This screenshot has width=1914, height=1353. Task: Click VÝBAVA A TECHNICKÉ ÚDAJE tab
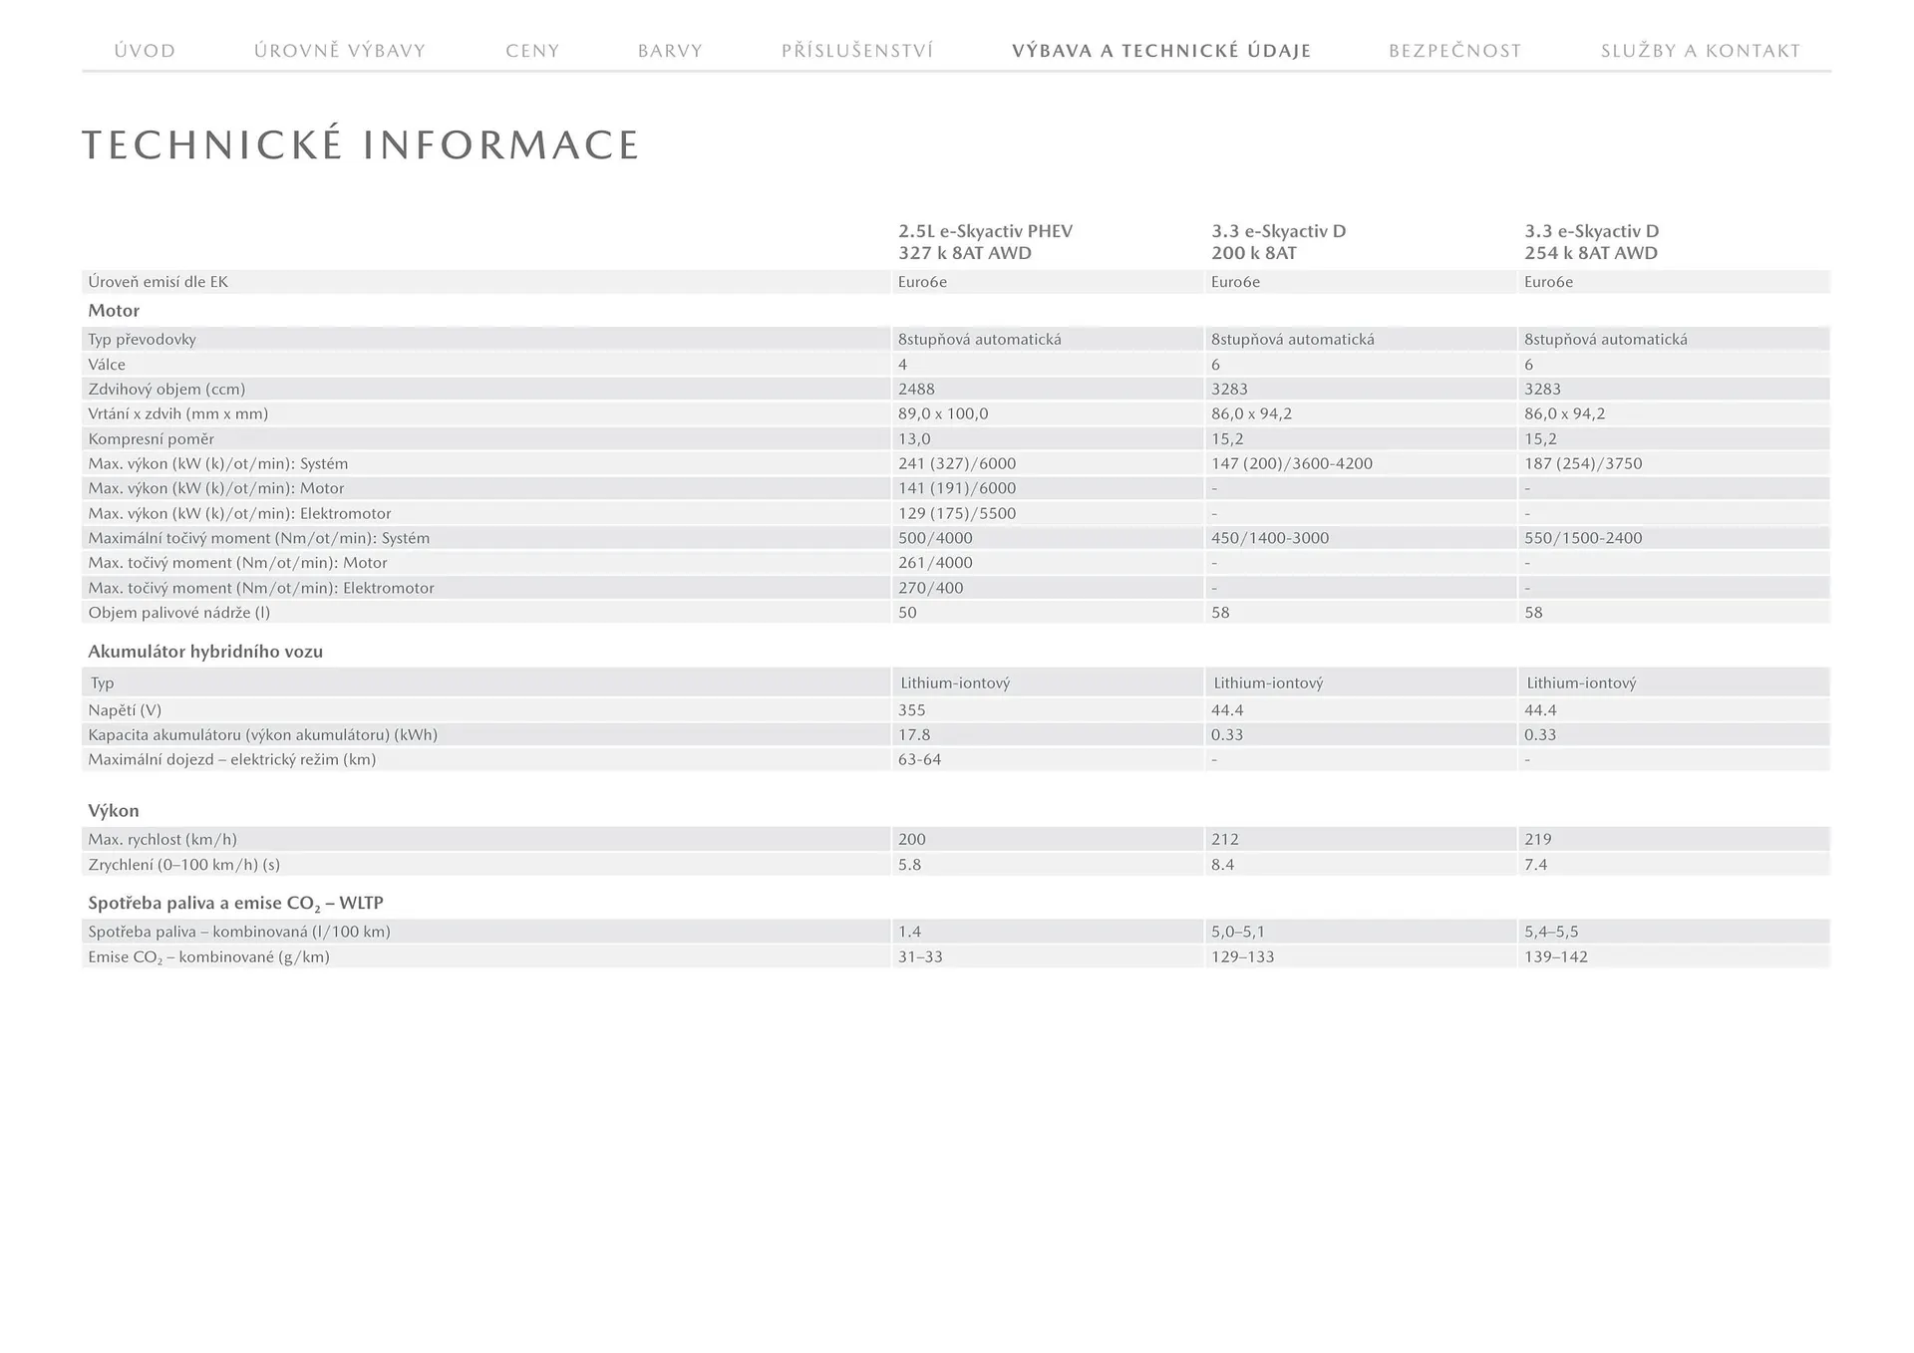click(x=1161, y=51)
